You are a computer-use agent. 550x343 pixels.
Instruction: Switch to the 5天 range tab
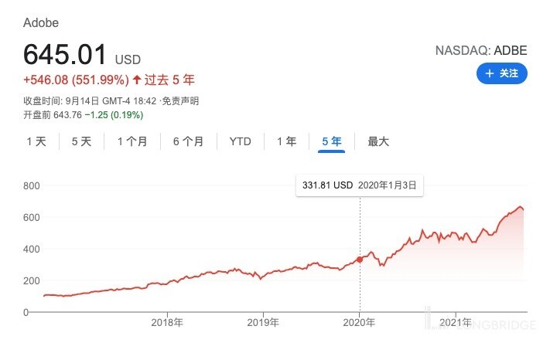tap(81, 141)
